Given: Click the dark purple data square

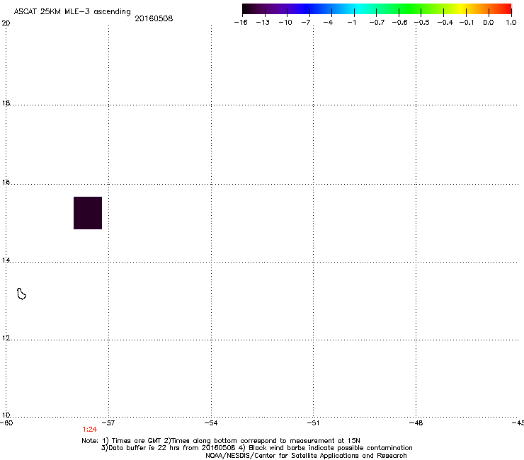Looking at the screenshot, I should click(88, 213).
